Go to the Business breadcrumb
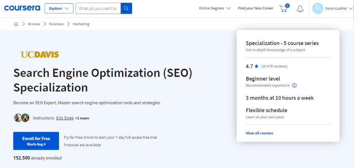This screenshot has height=168, width=354. [x=56, y=24]
